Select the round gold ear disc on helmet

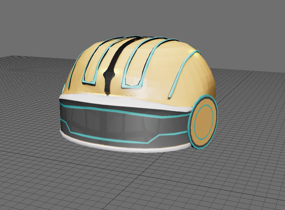click(x=202, y=122)
